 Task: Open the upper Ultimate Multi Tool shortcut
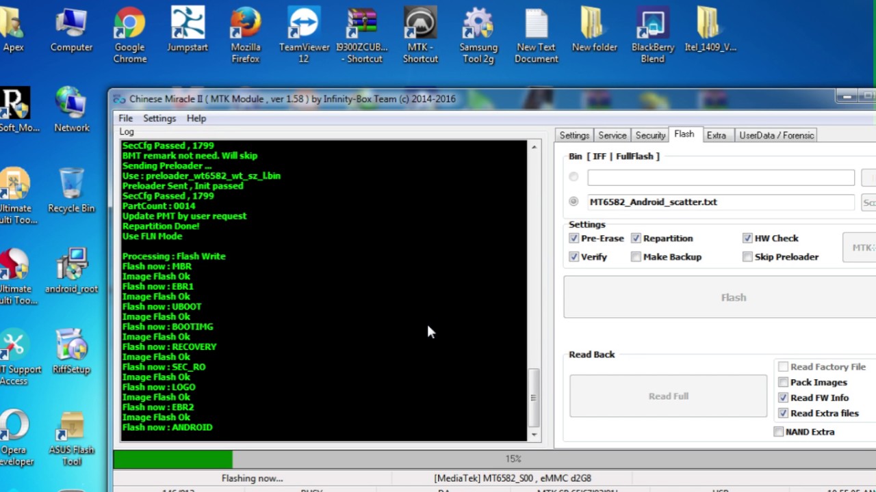[15, 196]
